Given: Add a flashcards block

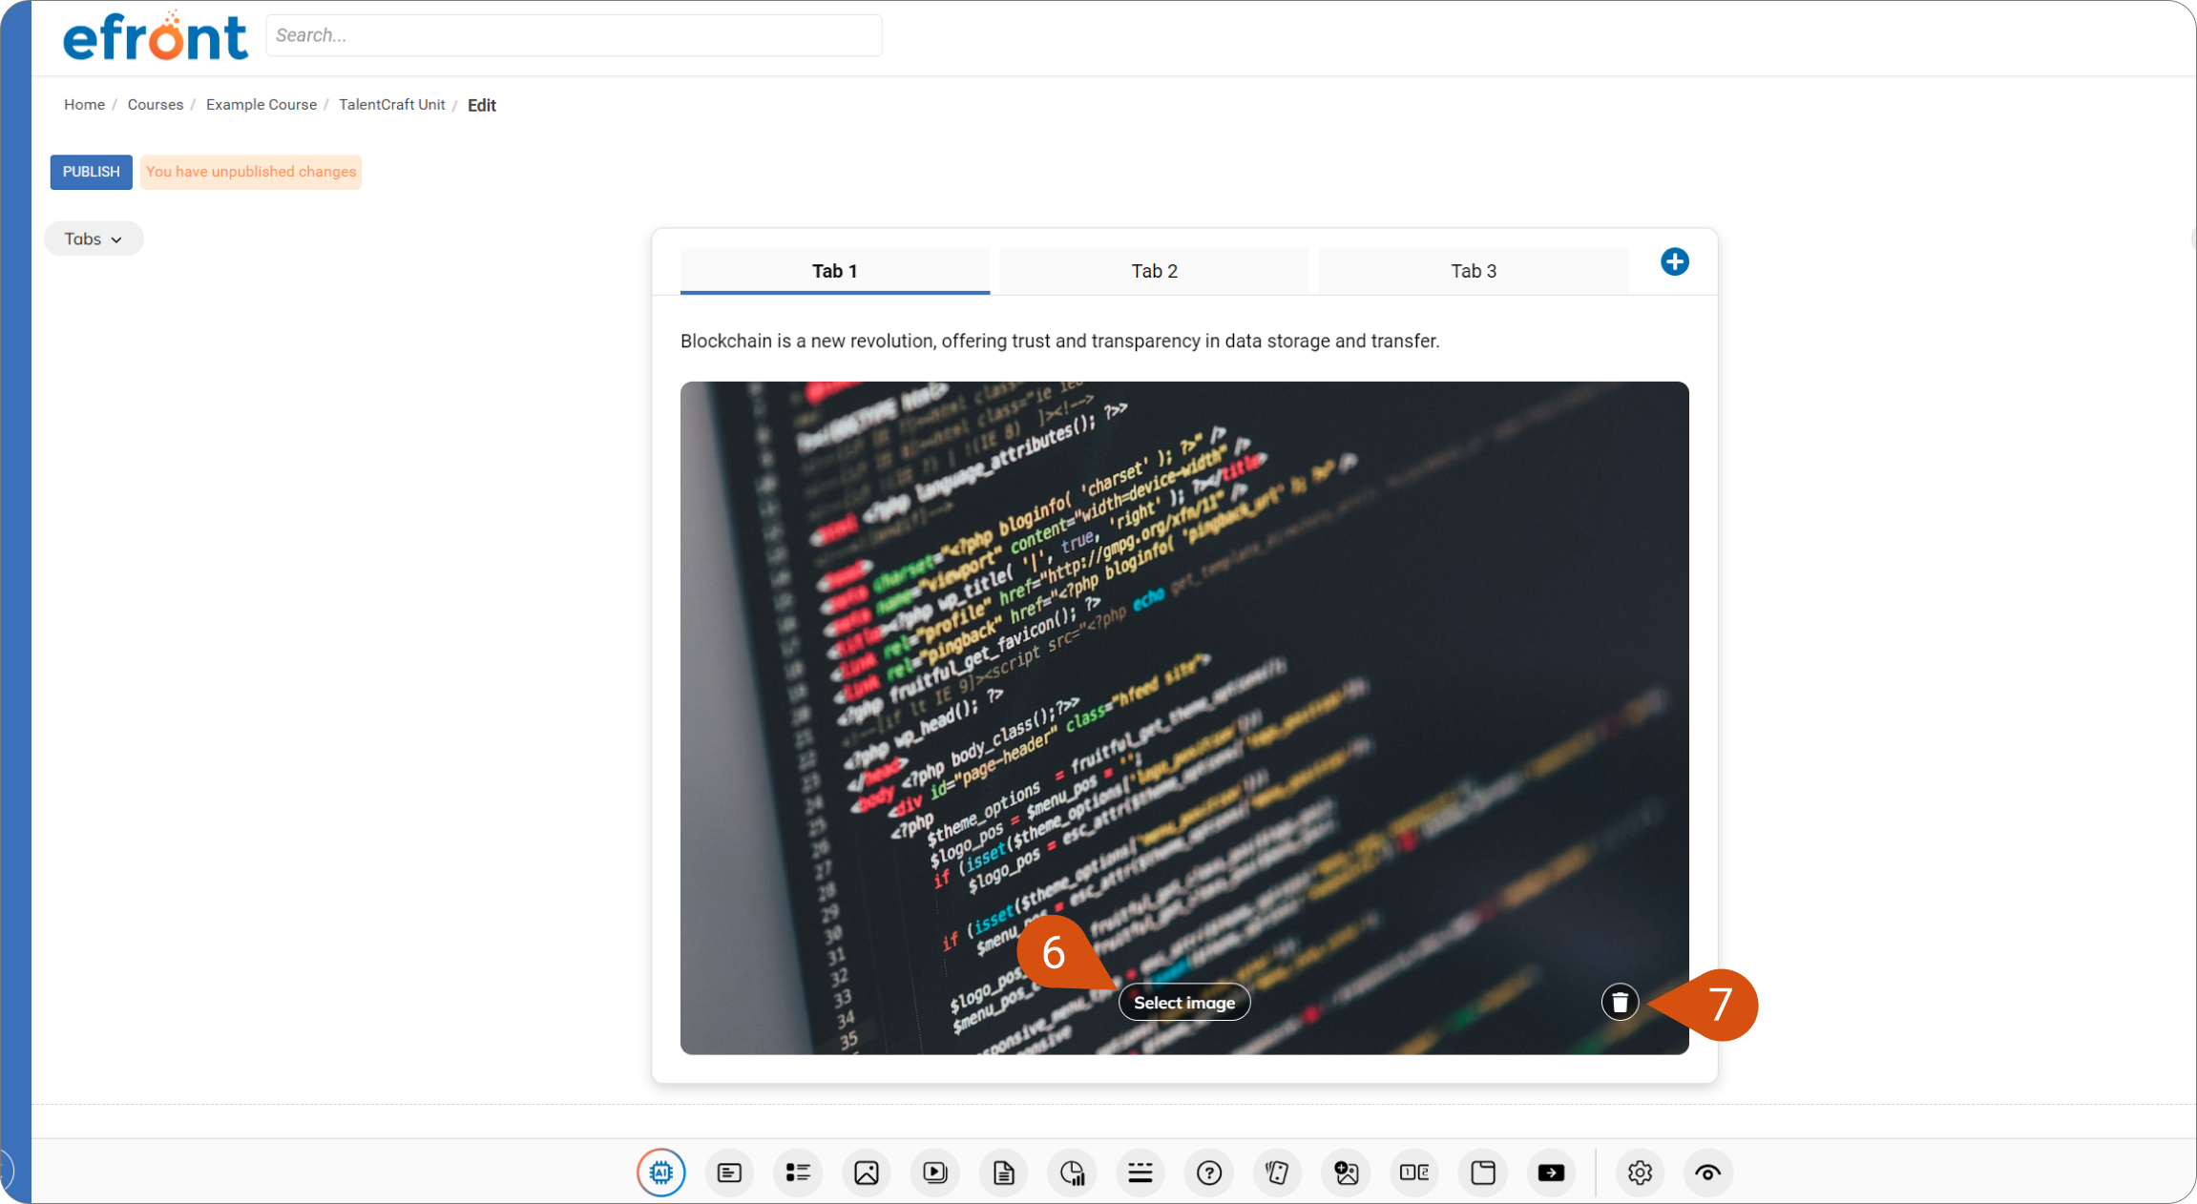Looking at the screenshot, I should coord(1278,1173).
